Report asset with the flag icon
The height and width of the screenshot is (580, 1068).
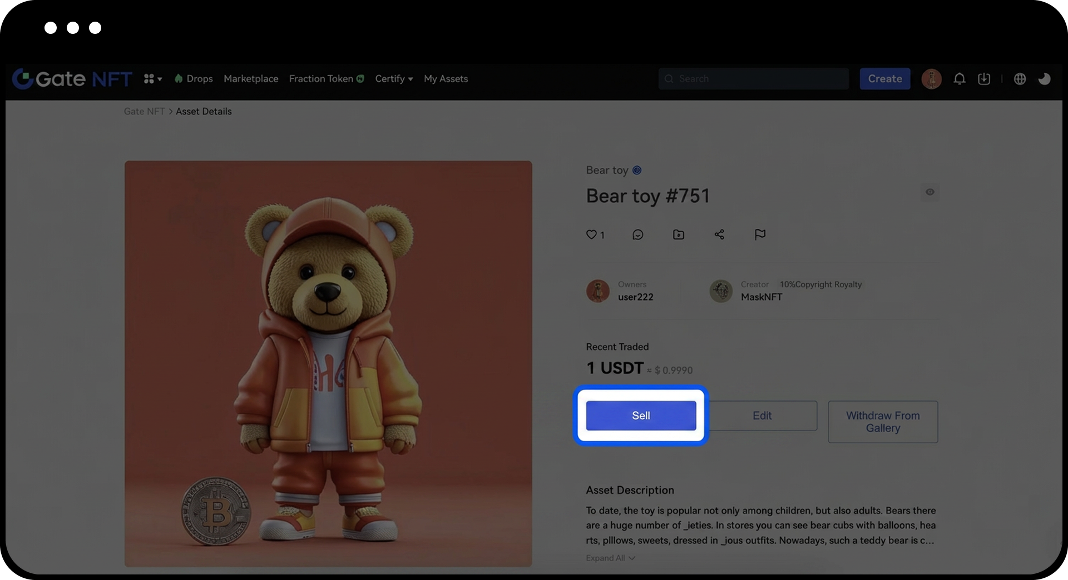coord(760,234)
